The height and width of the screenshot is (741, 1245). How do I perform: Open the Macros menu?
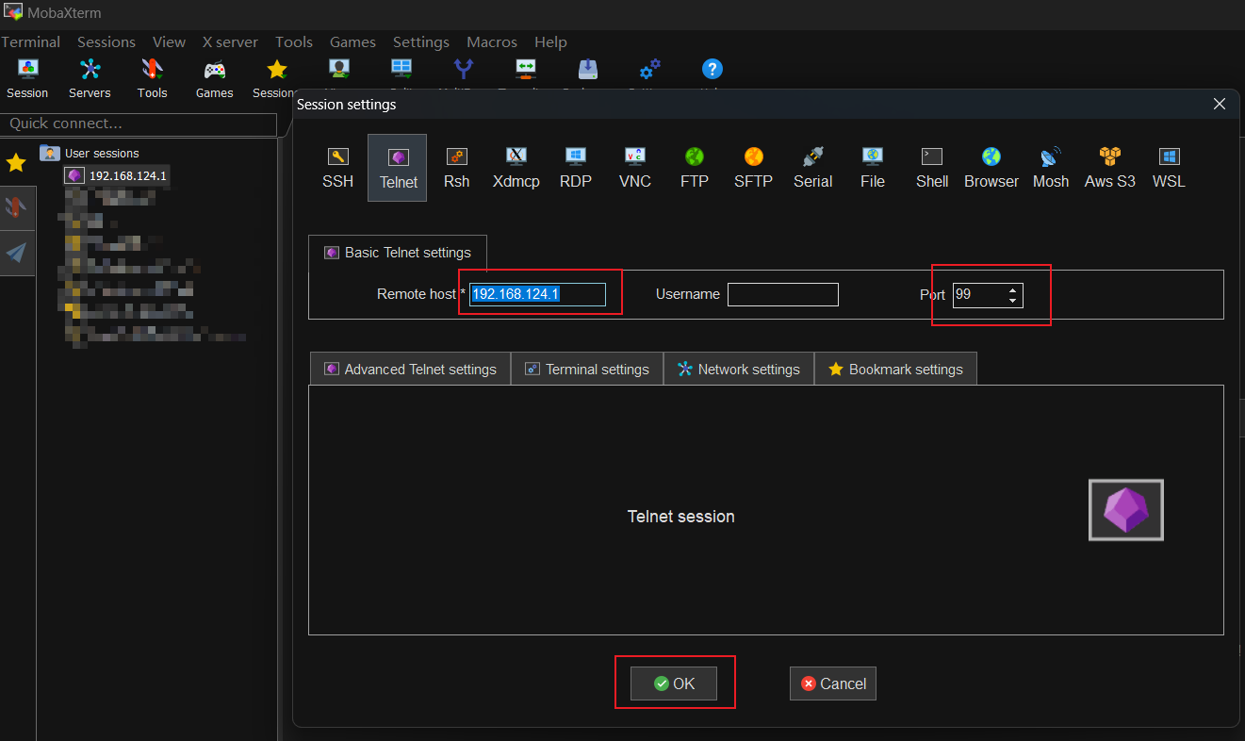(491, 41)
